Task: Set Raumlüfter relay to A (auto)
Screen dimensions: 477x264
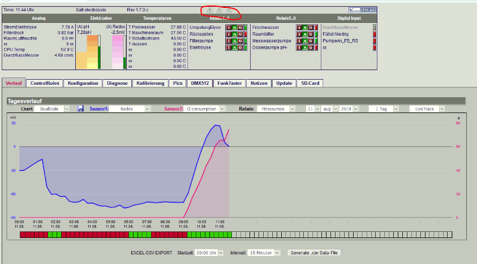Action: (x=305, y=34)
